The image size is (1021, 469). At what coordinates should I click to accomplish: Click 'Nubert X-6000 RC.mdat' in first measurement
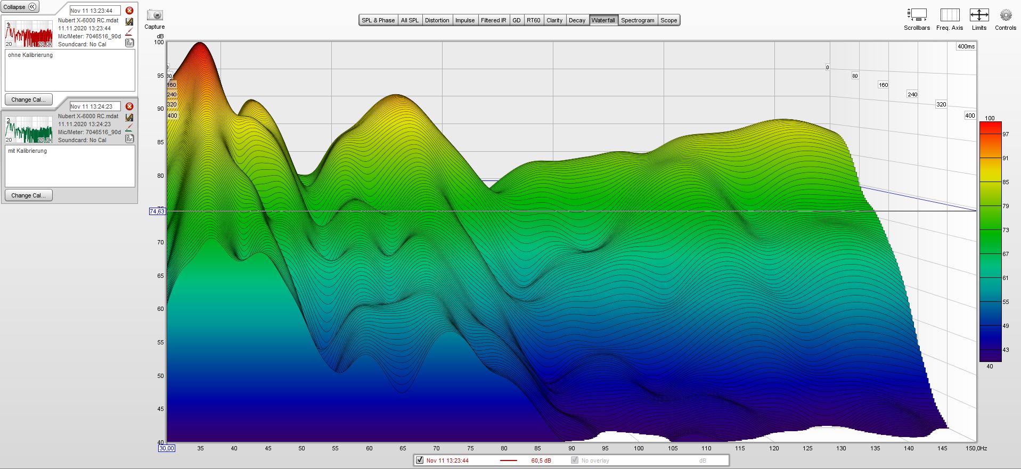[x=88, y=20]
